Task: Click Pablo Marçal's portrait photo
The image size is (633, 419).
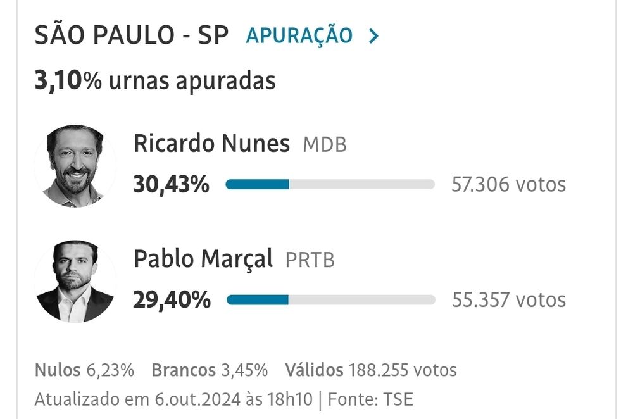Action: 75,282
